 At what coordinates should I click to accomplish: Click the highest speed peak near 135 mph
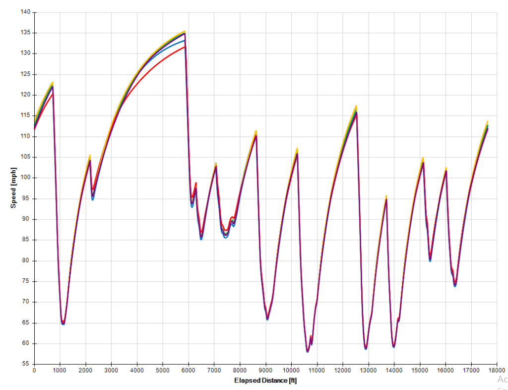click(184, 32)
